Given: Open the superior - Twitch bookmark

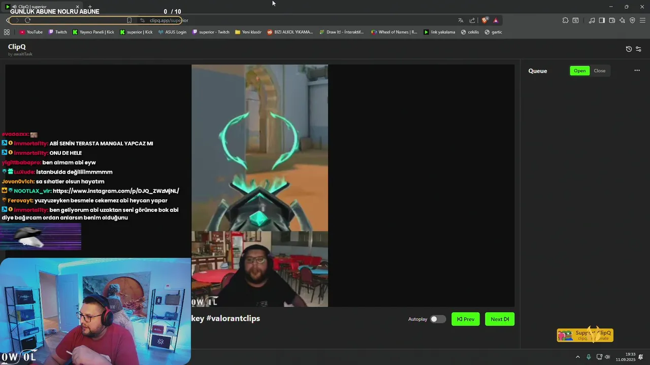Looking at the screenshot, I should (x=211, y=32).
